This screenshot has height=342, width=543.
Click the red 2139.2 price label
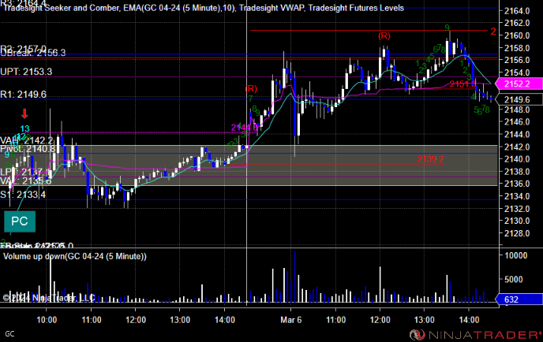(x=430, y=159)
